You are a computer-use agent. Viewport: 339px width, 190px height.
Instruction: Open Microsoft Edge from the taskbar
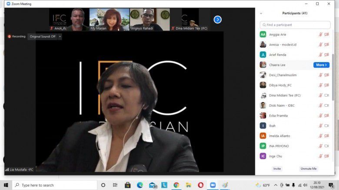pos(140,185)
